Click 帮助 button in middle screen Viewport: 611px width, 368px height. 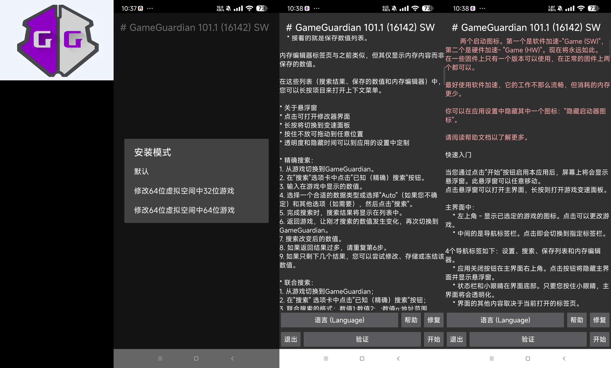click(x=411, y=320)
